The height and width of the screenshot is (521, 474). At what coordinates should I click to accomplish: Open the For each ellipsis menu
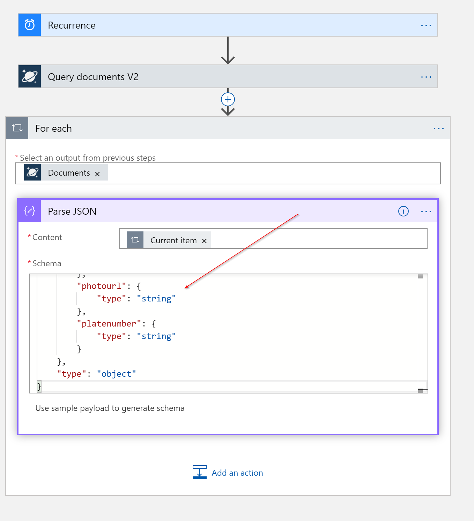(438, 129)
